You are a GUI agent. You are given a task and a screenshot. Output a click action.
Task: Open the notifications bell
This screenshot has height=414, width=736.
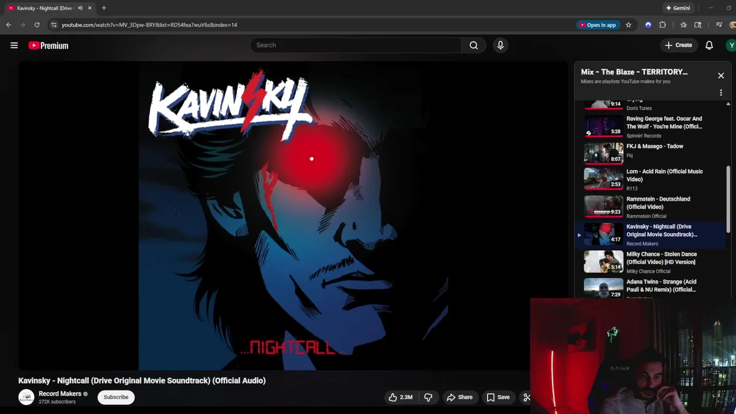709,45
